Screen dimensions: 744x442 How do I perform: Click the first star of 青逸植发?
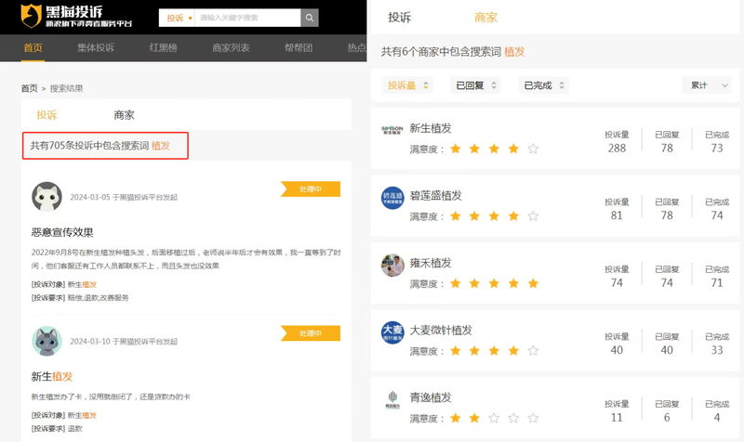[x=456, y=418]
